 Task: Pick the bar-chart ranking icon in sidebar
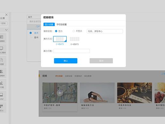click(x=1, y=83)
